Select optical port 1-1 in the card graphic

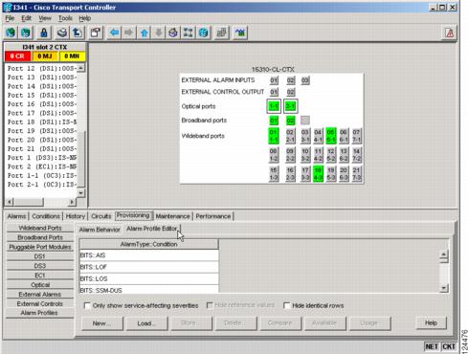(274, 106)
